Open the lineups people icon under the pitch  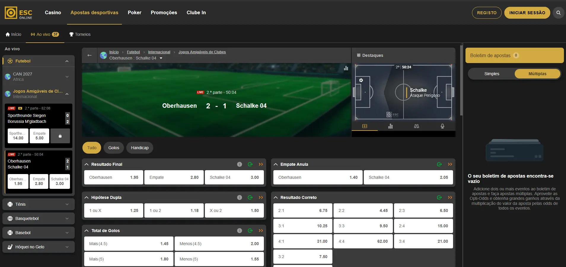click(417, 126)
